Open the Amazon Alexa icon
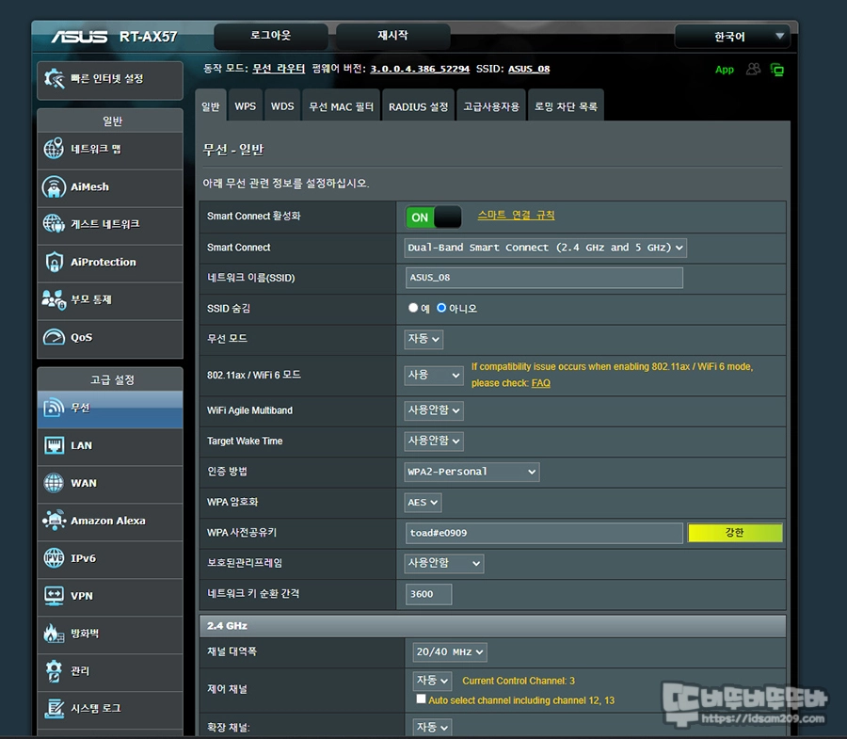The height and width of the screenshot is (739, 847). click(x=54, y=521)
